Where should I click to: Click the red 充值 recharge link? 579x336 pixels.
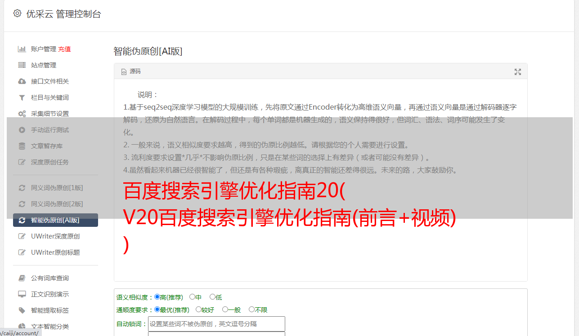[64, 49]
